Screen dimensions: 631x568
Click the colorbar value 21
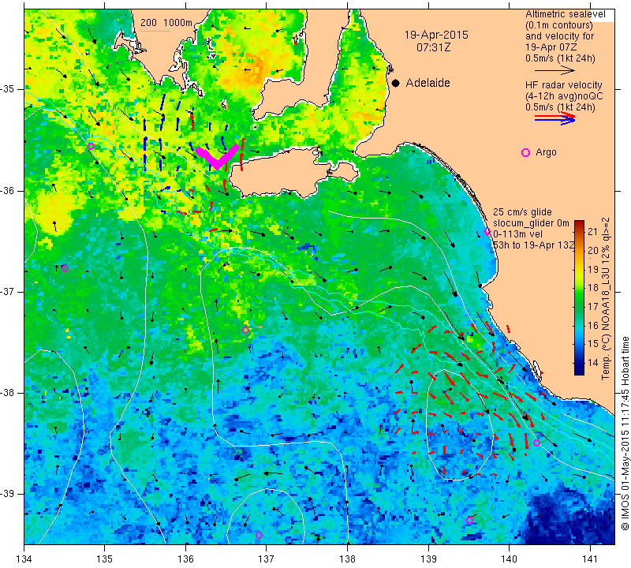tap(593, 231)
